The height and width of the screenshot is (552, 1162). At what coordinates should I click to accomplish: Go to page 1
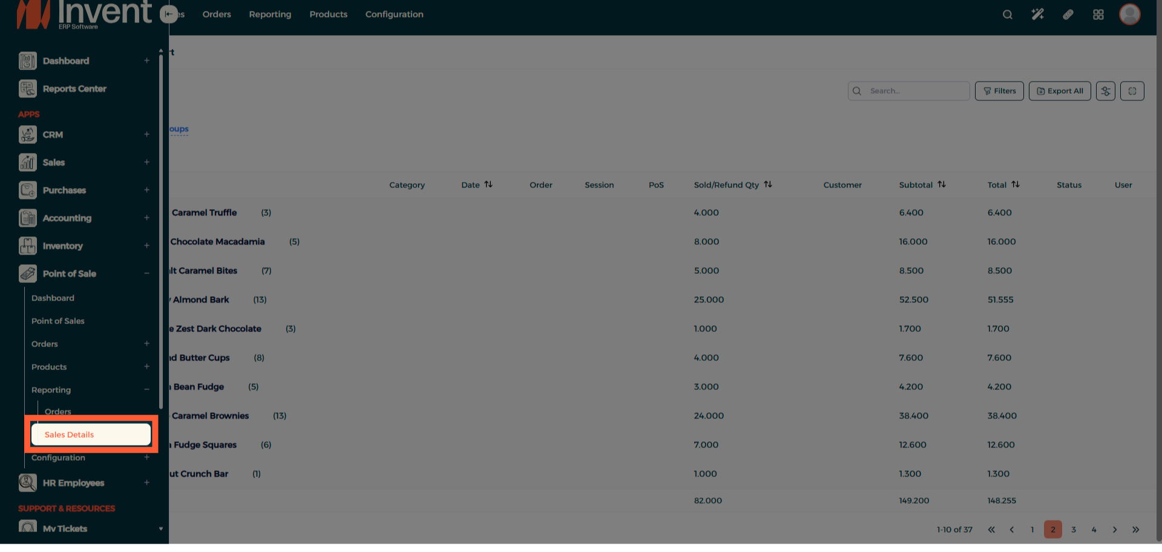(x=1032, y=530)
